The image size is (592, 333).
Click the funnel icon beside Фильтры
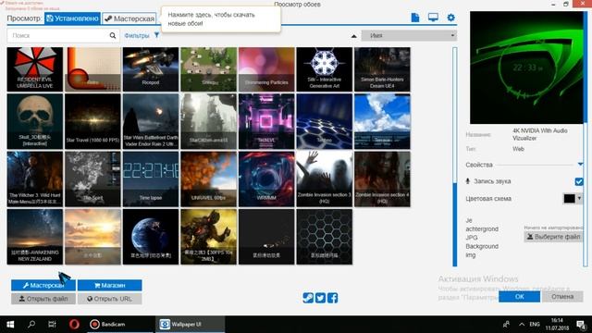156,35
